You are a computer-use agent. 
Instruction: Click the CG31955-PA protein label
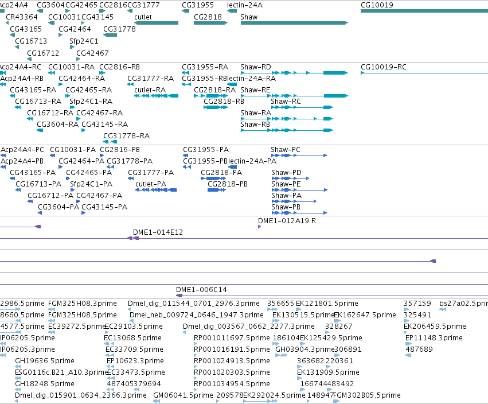click(206, 150)
